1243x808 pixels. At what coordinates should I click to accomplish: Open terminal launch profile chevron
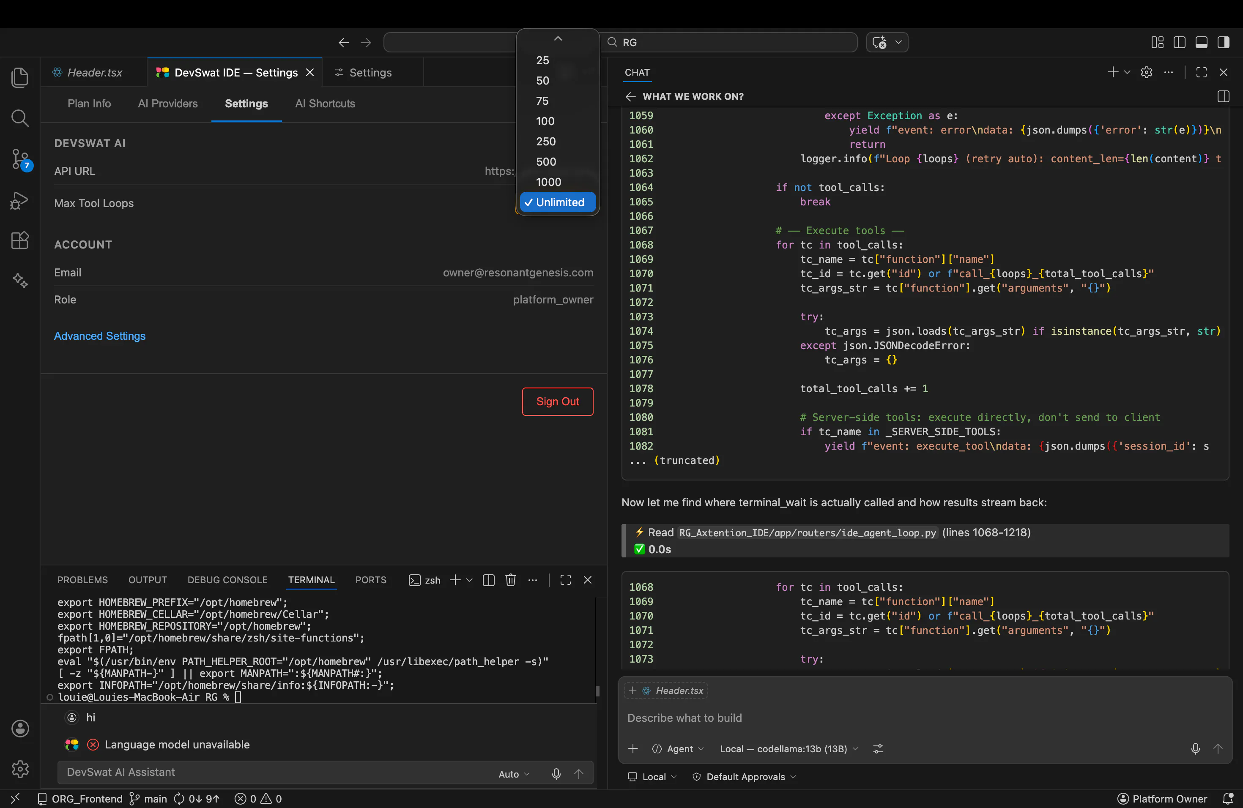469,580
